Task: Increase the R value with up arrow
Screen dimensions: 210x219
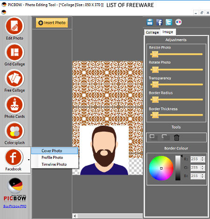Action: coord(203,158)
